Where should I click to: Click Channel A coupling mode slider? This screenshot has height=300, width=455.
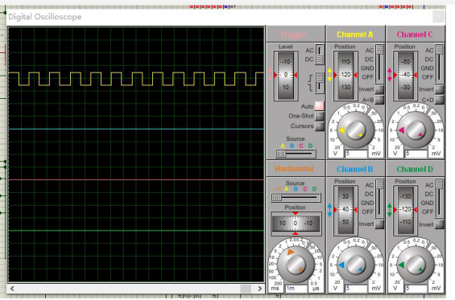click(x=379, y=64)
